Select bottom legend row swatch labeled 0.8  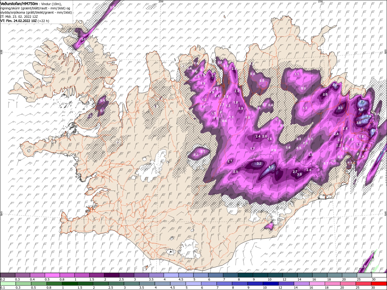(x=54, y=284)
